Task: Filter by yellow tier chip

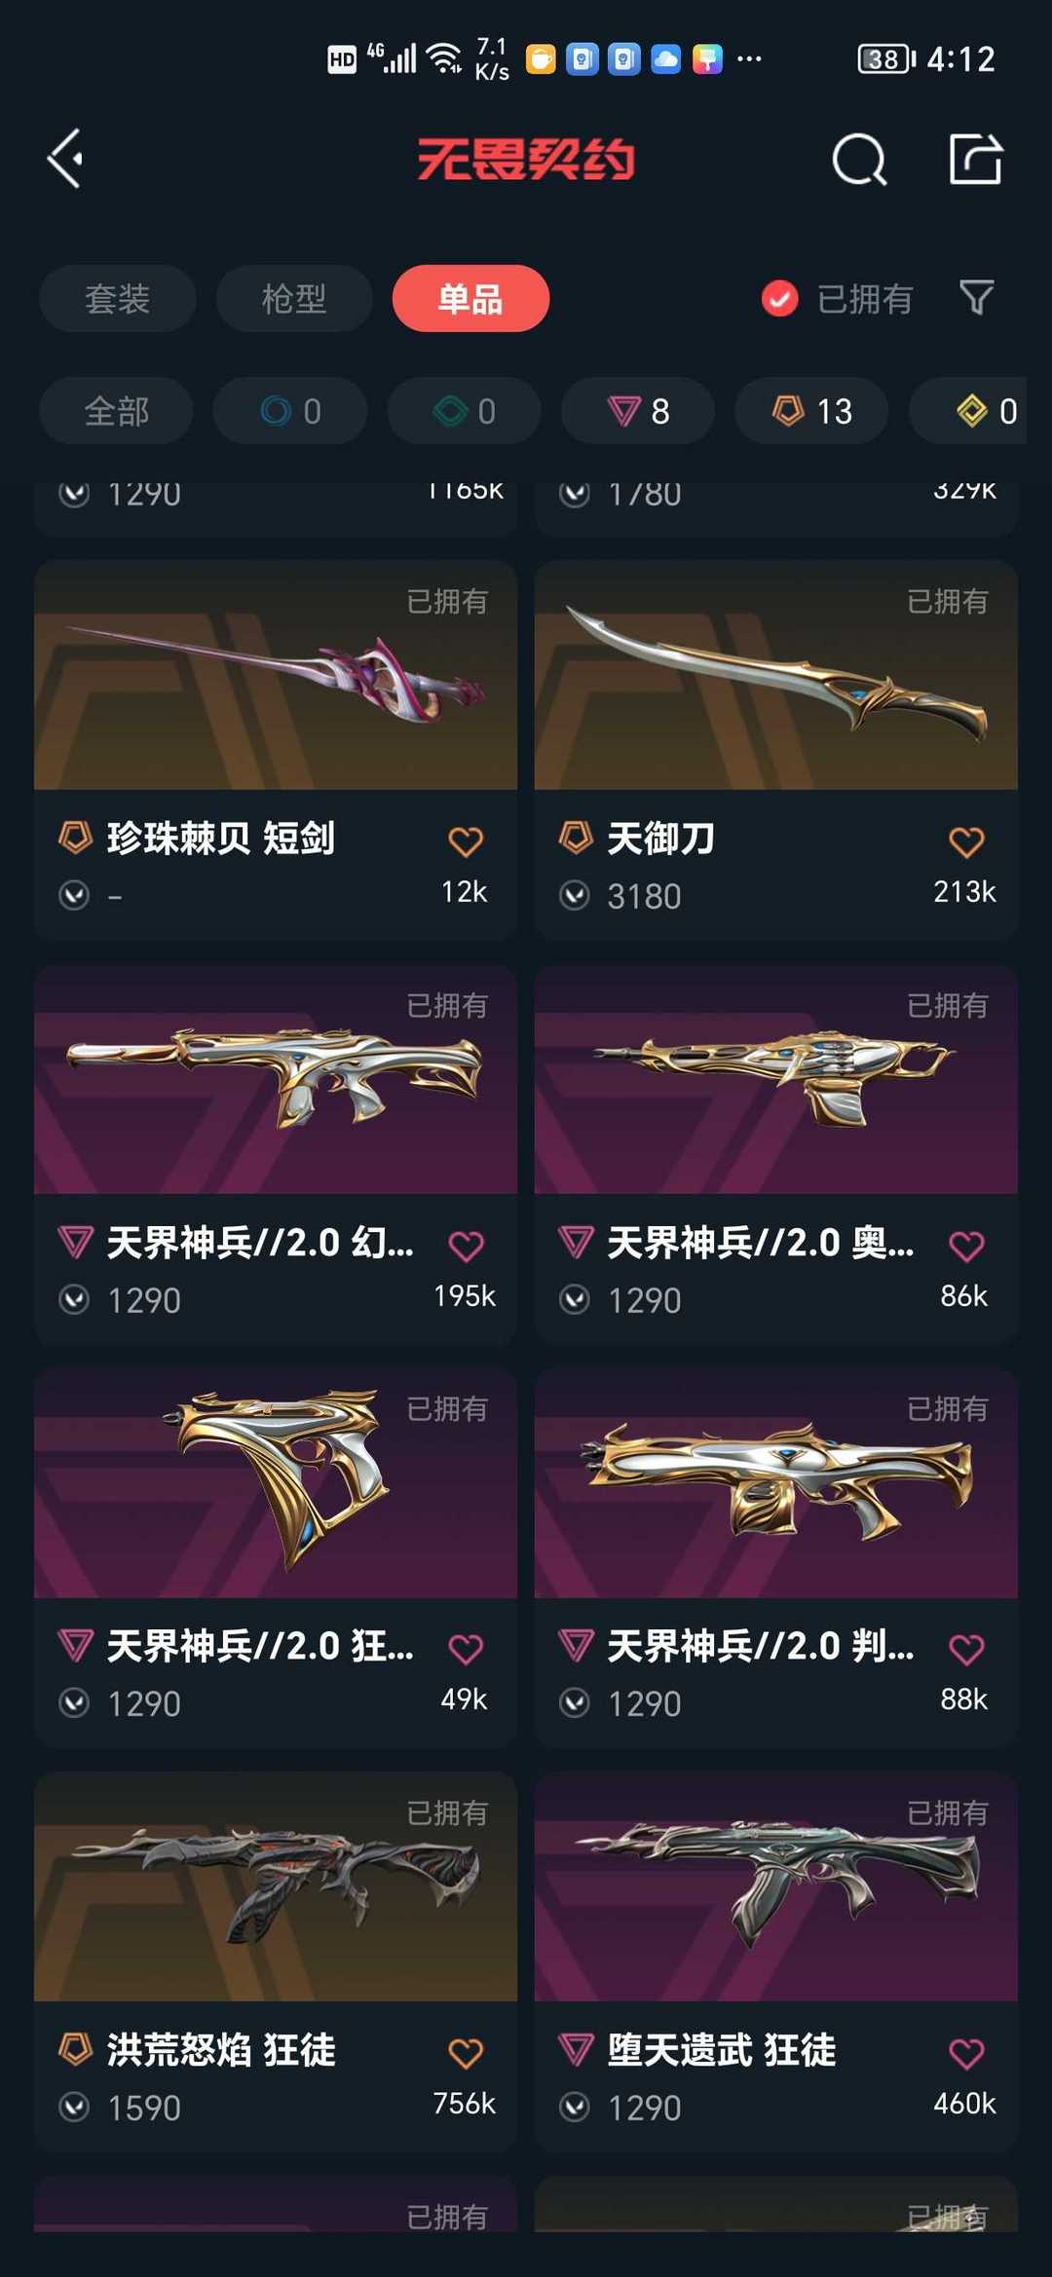Action: point(974,411)
